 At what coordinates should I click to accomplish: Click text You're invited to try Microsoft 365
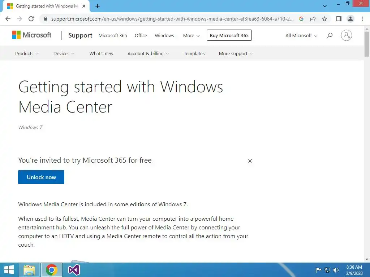tap(85, 160)
